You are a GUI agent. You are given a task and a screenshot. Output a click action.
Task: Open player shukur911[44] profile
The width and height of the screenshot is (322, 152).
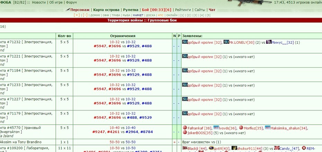tap(250, 148)
